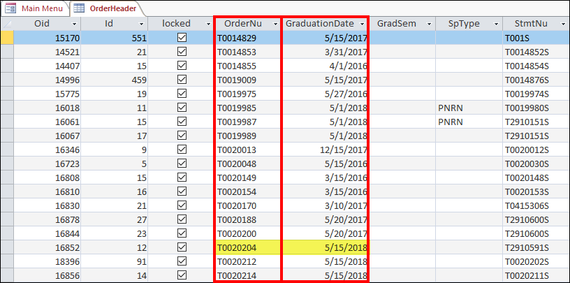The height and width of the screenshot is (283, 570).
Task: Click StmtNu cell T001S
Action: coord(536,38)
